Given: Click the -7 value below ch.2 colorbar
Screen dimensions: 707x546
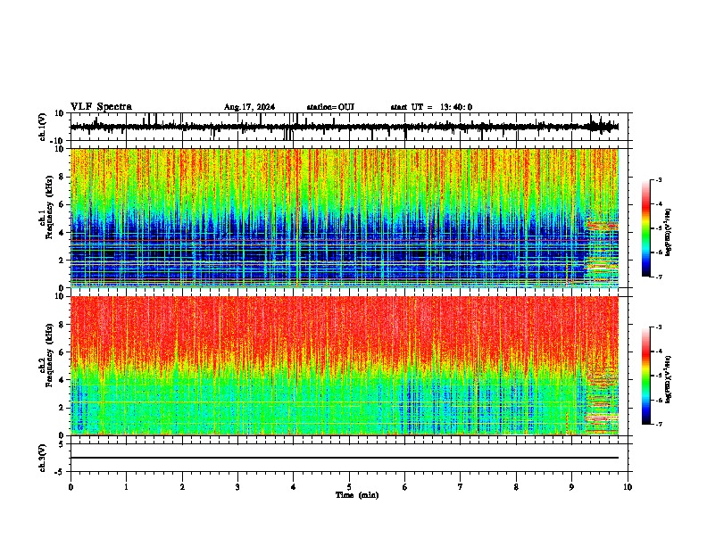Looking at the screenshot, I should click(x=658, y=424).
